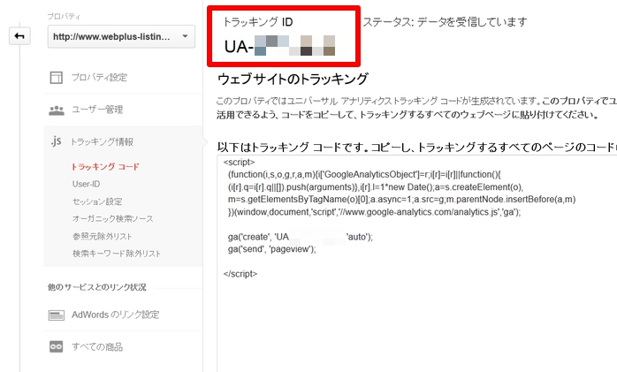This screenshot has height=372, width=617.
Task: Click the code line containing google-analytics.com/analytics.js
Action: (374, 212)
